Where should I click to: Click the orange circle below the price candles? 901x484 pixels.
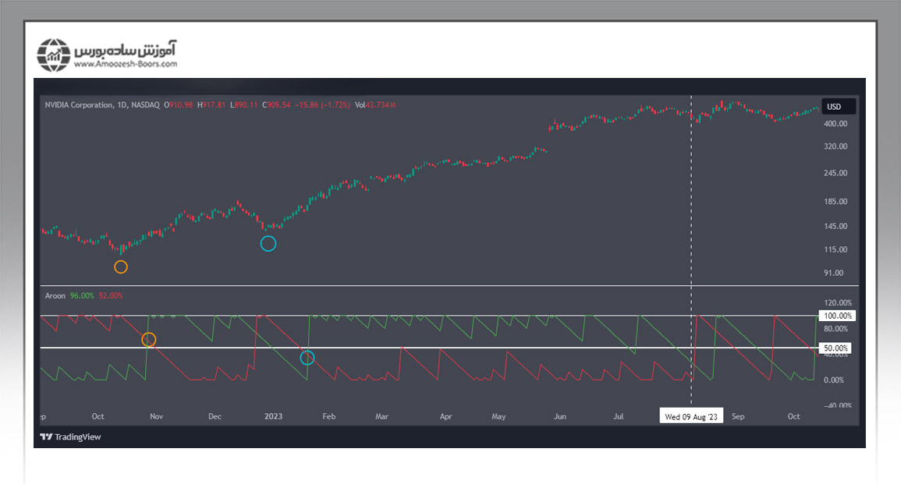pos(120,267)
